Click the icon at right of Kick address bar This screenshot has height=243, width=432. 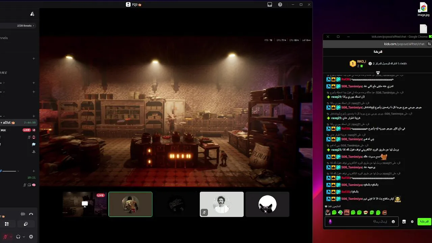pos(429,44)
